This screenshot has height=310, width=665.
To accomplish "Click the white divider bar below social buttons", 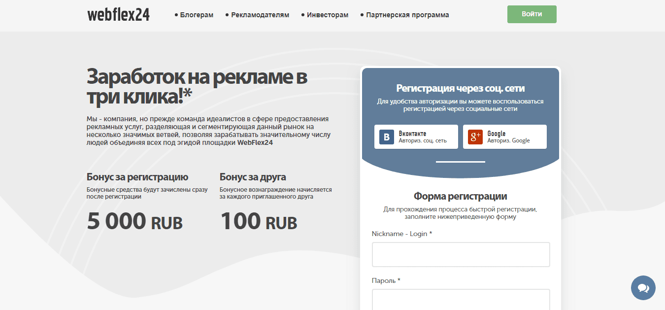I will point(461,162).
